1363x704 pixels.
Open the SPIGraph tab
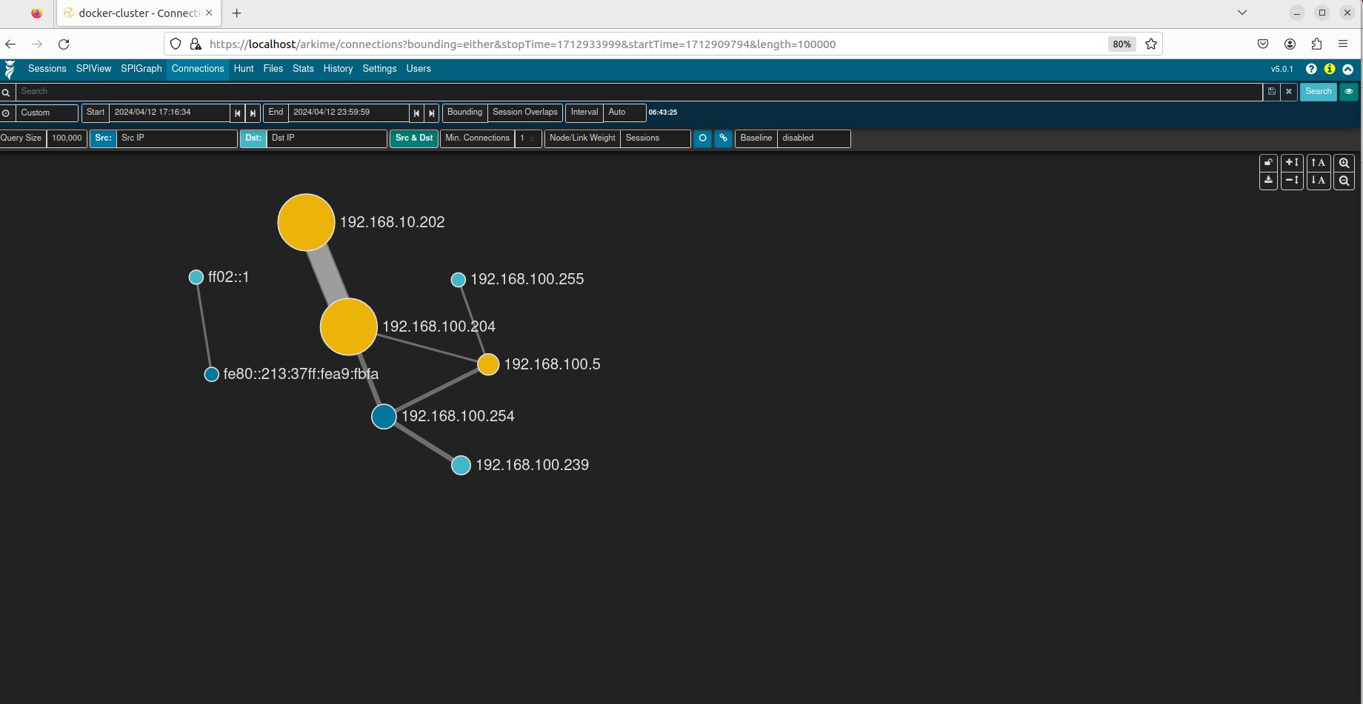141,69
